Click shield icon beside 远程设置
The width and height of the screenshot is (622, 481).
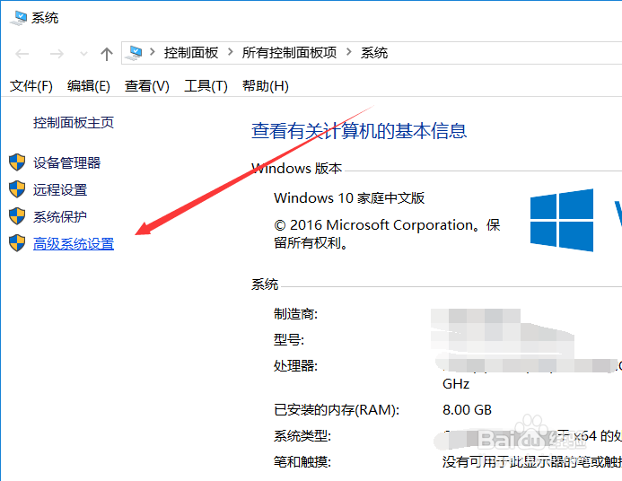coord(17,189)
